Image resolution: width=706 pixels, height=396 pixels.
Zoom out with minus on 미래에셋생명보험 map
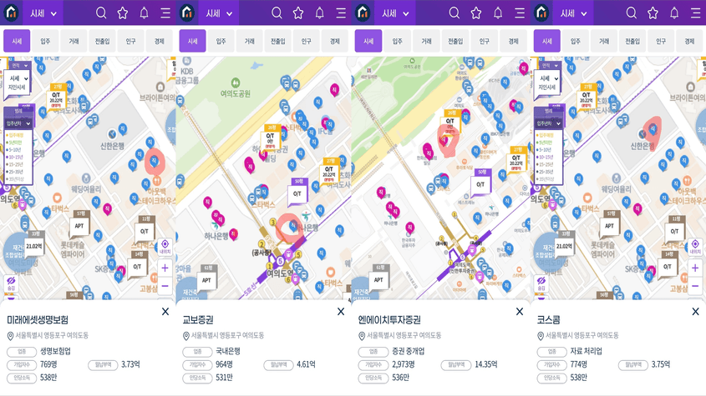[x=165, y=286]
